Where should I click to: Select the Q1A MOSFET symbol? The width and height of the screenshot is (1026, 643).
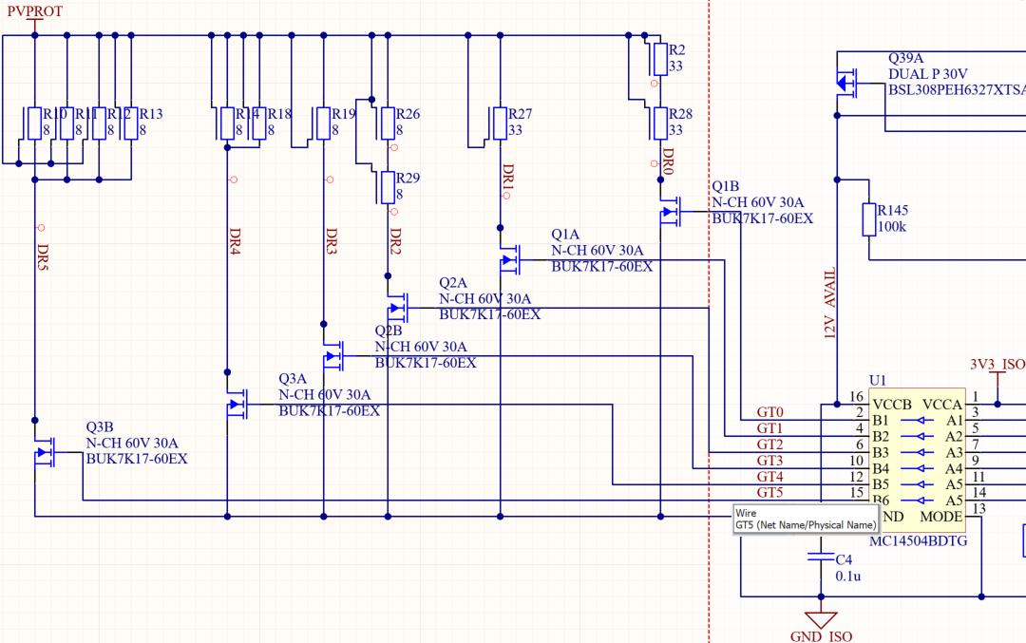coord(510,259)
